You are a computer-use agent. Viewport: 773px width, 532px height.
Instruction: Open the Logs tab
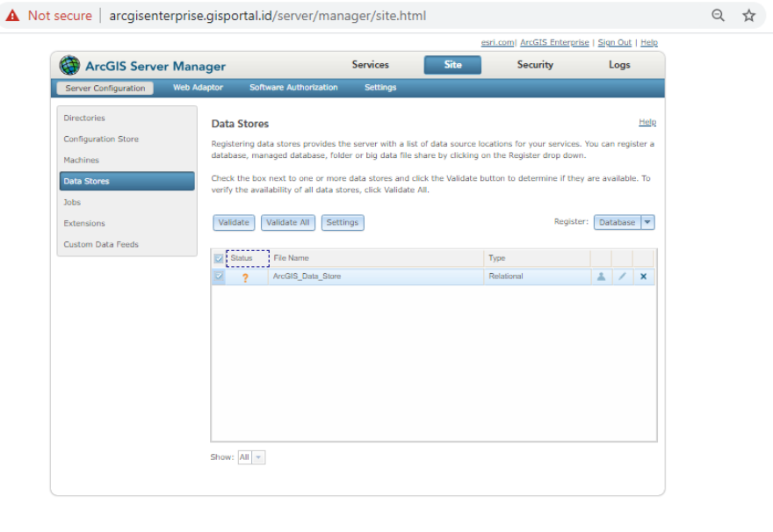(619, 65)
